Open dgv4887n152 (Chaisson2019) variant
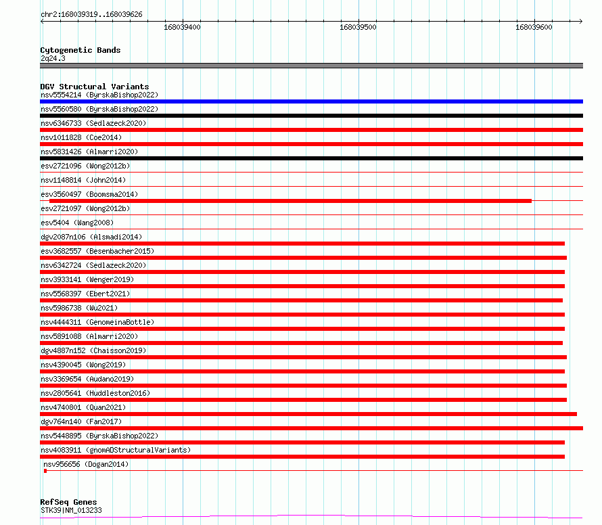This screenshot has width=602, height=525. (93, 350)
